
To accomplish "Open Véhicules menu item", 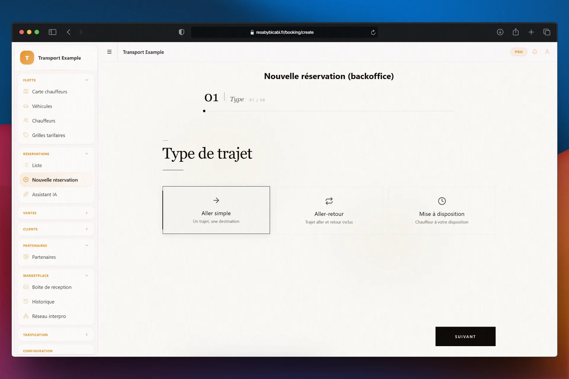I will [56, 106].
